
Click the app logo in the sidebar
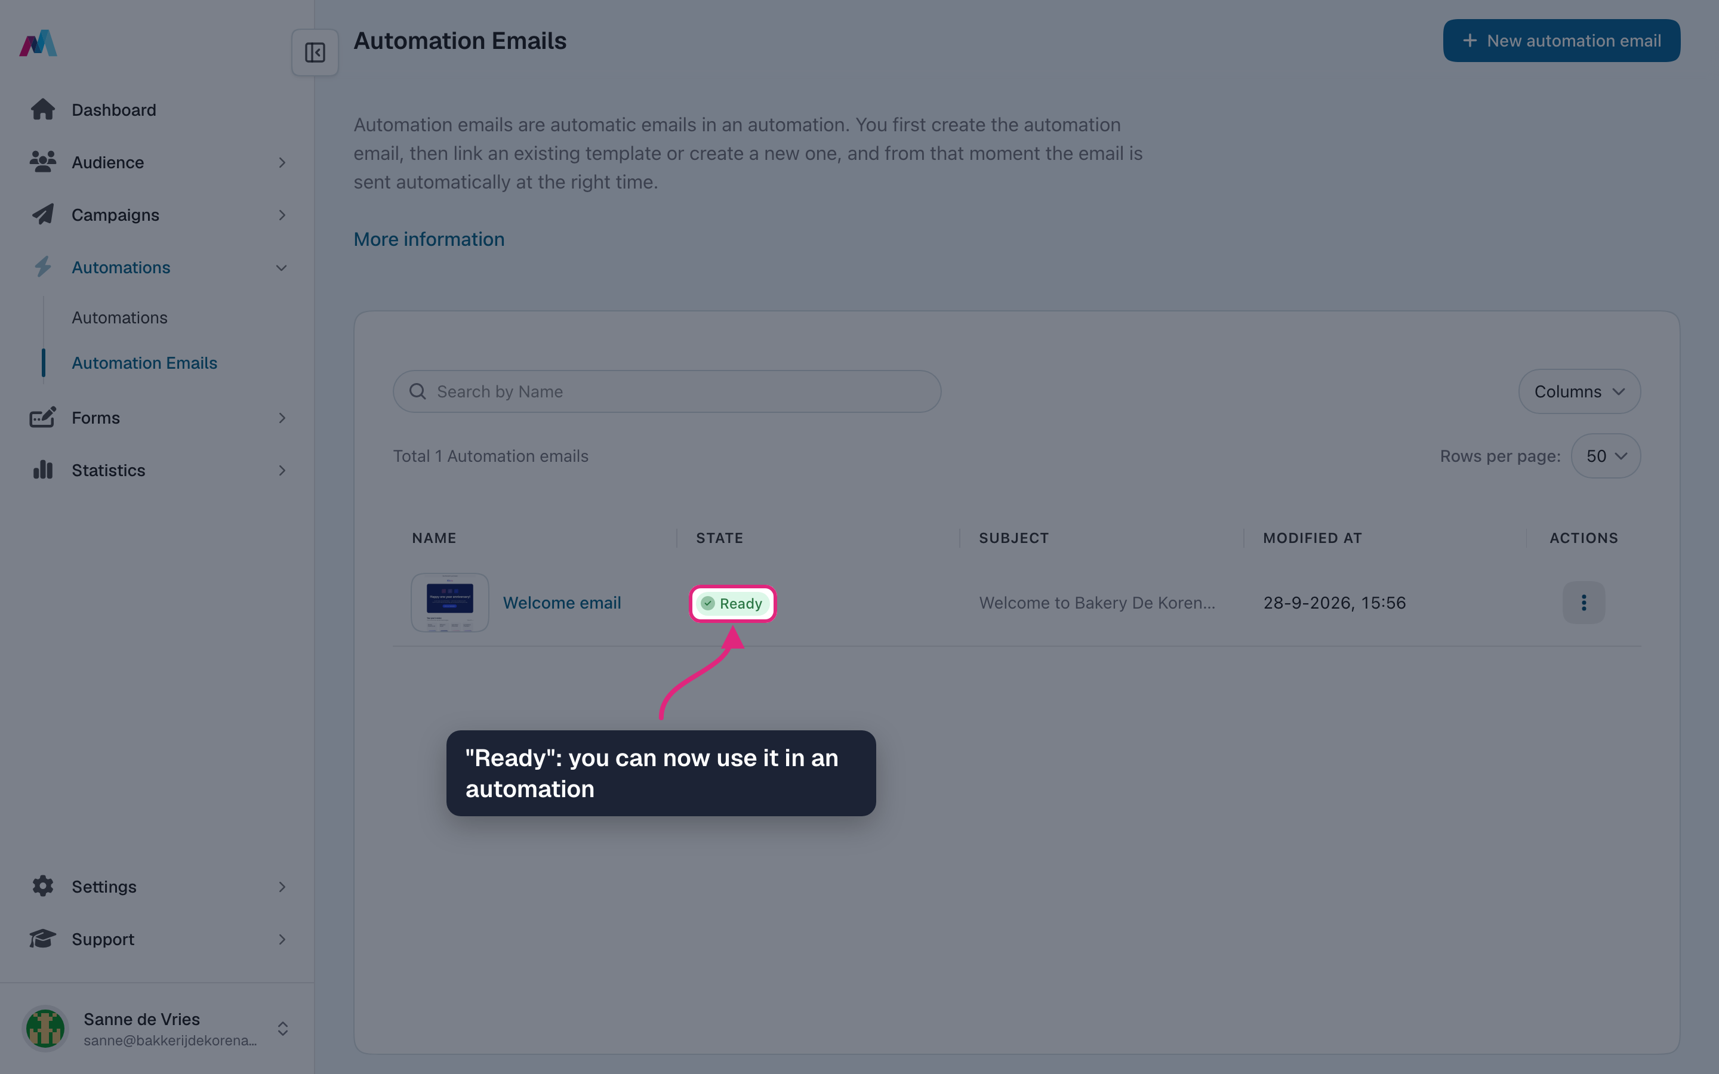tap(38, 44)
